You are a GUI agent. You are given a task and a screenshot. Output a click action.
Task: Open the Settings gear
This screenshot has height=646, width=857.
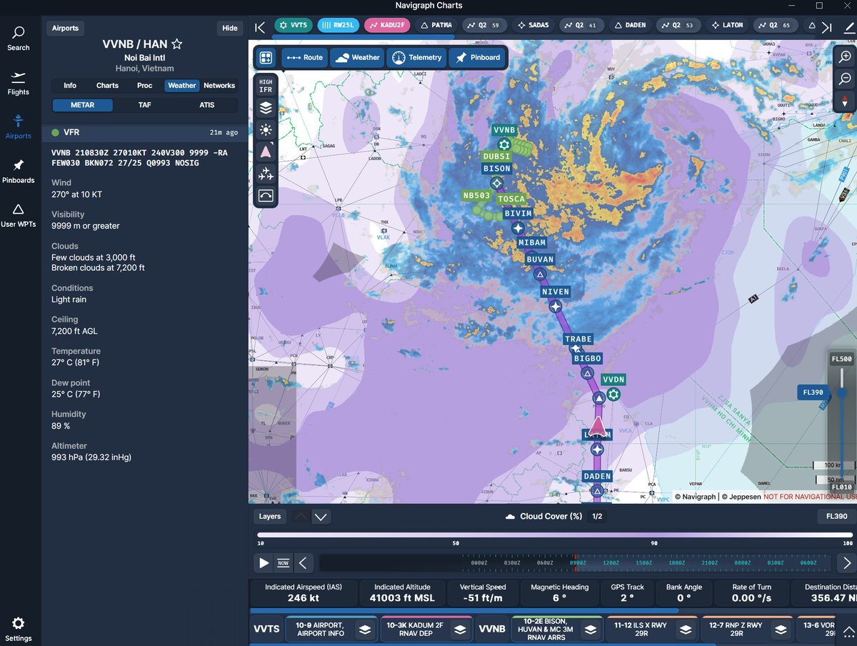coord(19,629)
